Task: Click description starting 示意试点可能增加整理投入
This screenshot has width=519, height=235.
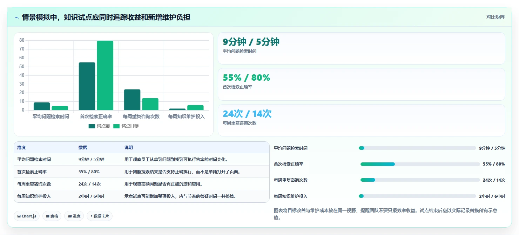Action: (180, 196)
